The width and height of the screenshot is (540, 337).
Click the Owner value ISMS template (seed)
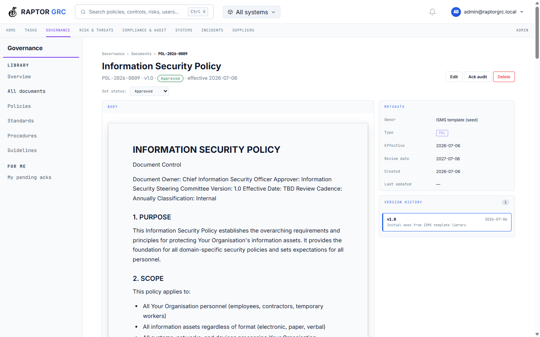pos(457,120)
